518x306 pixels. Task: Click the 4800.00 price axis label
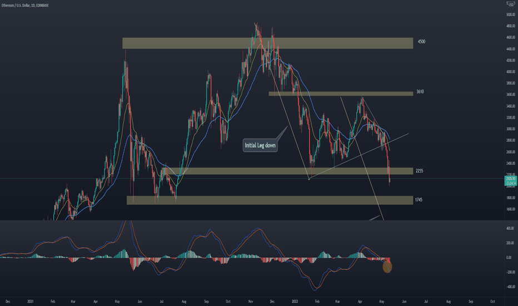510,26
